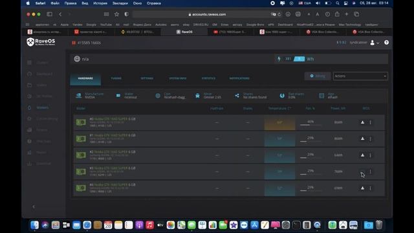The width and height of the screenshot is (414, 233).
Task: Open more options for GPU #1
Action: click(370, 139)
